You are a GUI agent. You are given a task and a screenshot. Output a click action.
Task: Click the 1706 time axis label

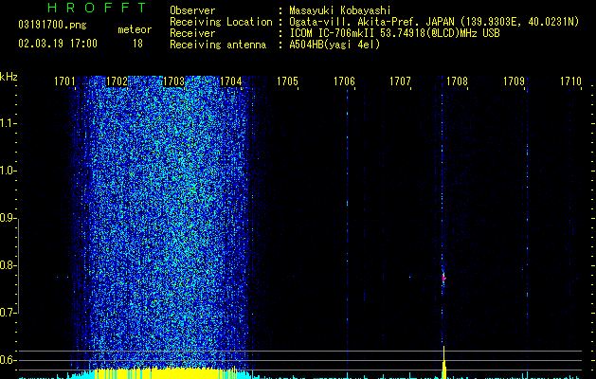coord(344,81)
